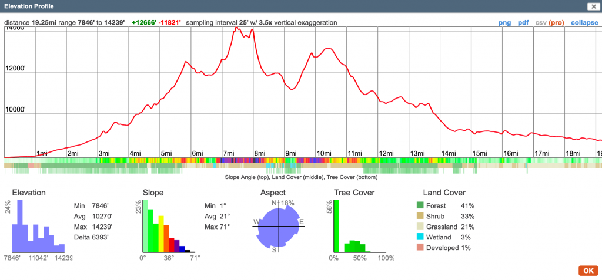Screen dimensions: 602x280
Task: Collapse the elevation profile statistics
Action: (584, 23)
